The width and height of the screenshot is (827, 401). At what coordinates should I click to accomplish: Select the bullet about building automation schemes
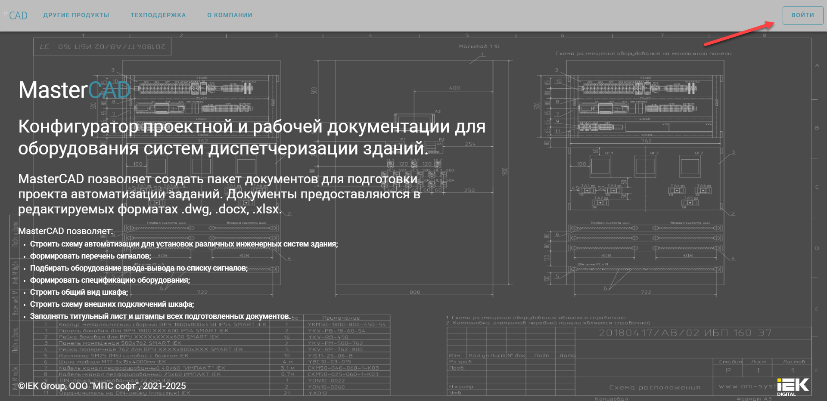(x=185, y=244)
